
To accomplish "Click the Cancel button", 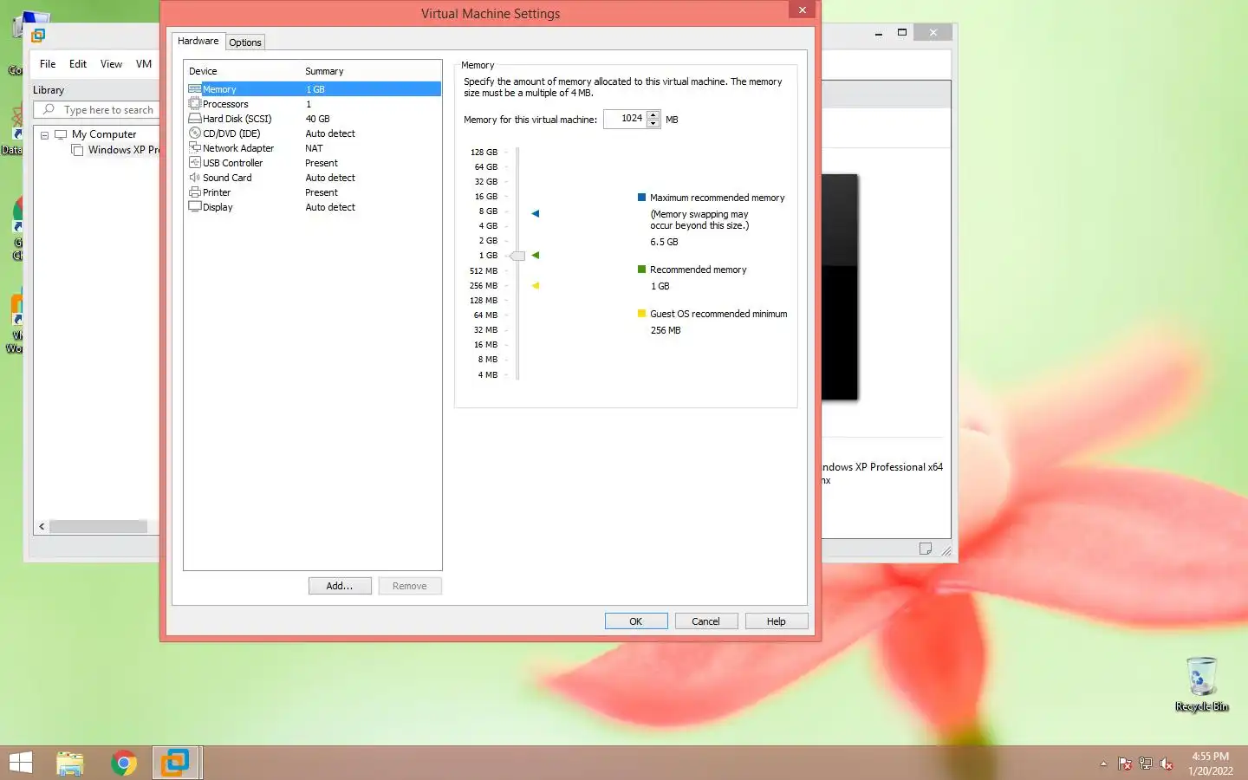I will pyautogui.click(x=706, y=621).
